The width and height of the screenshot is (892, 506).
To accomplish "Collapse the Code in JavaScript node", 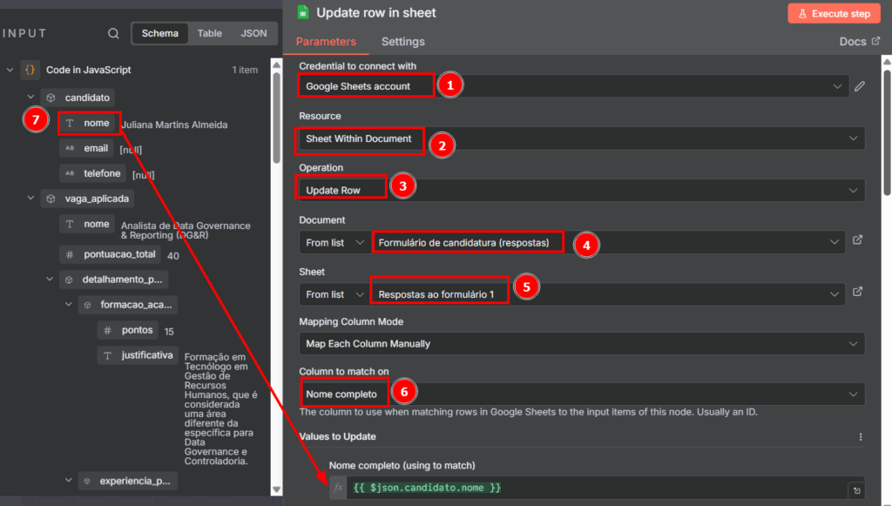I will (x=10, y=70).
